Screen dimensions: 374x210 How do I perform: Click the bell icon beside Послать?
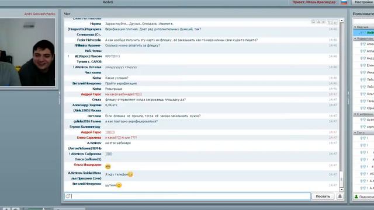coord(340,196)
